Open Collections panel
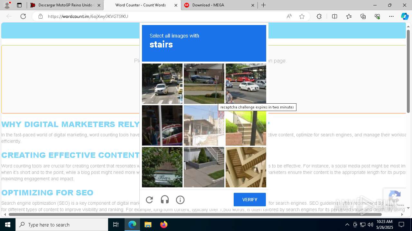 pos(363,16)
